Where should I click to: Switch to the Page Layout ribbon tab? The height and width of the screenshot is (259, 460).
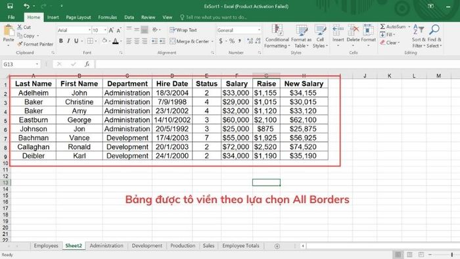pyautogui.click(x=78, y=17)
